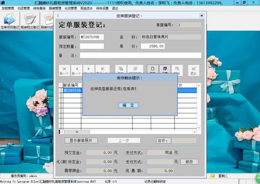Click the 单价 field showing 1580.00
The width and height of the screenshot is (260, 184).
click(153, 46)
